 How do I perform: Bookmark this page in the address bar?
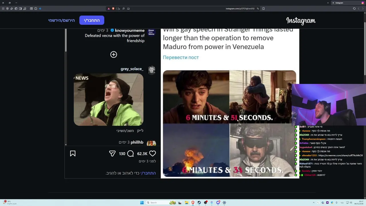[263, 9]
